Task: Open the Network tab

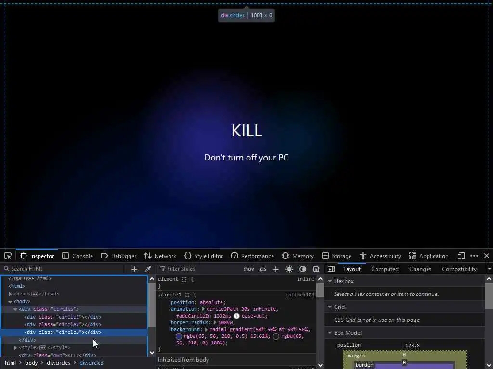Action: tap(160, 256)
